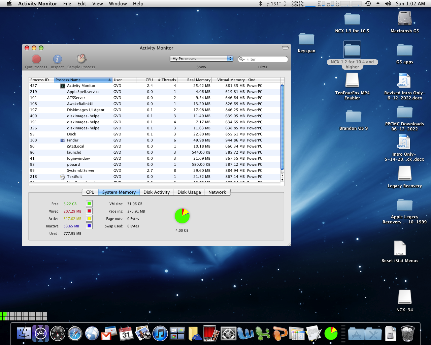
Task: Sort by the # Threads column header
Action: click(x=166, y=80)
